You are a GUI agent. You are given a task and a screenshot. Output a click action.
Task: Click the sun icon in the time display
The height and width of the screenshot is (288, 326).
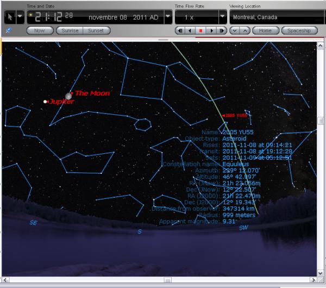pos(31,15)
